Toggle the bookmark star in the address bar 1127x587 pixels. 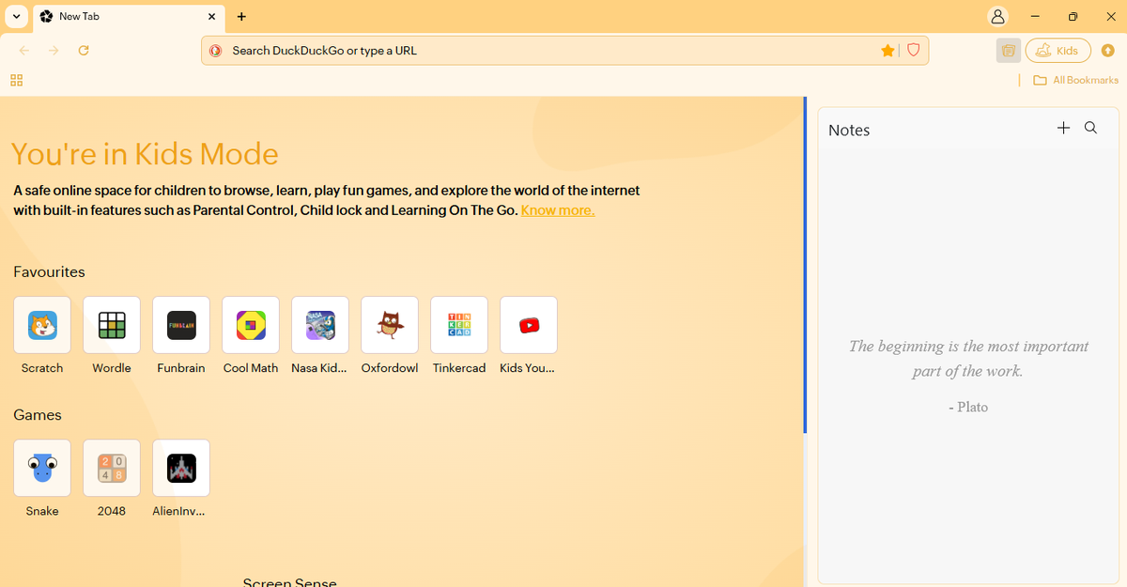(888, 50)
